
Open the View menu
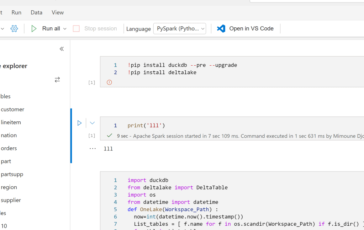click(58, 12)
